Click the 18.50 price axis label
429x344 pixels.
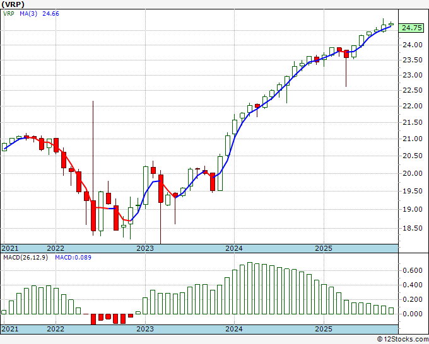pos(413,228)
